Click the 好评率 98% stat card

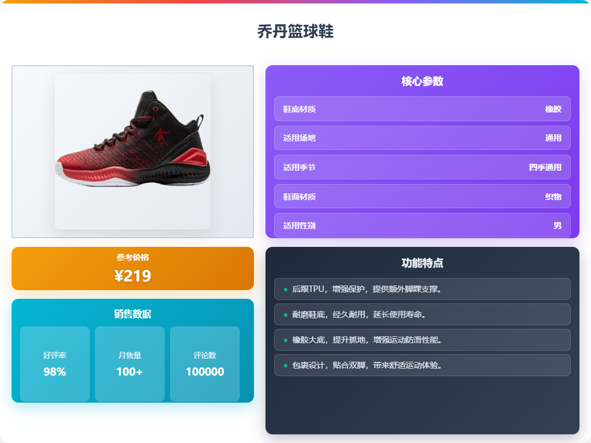[55, 364]
